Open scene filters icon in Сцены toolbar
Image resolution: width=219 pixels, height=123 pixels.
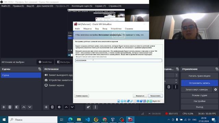tap(17, 107)
